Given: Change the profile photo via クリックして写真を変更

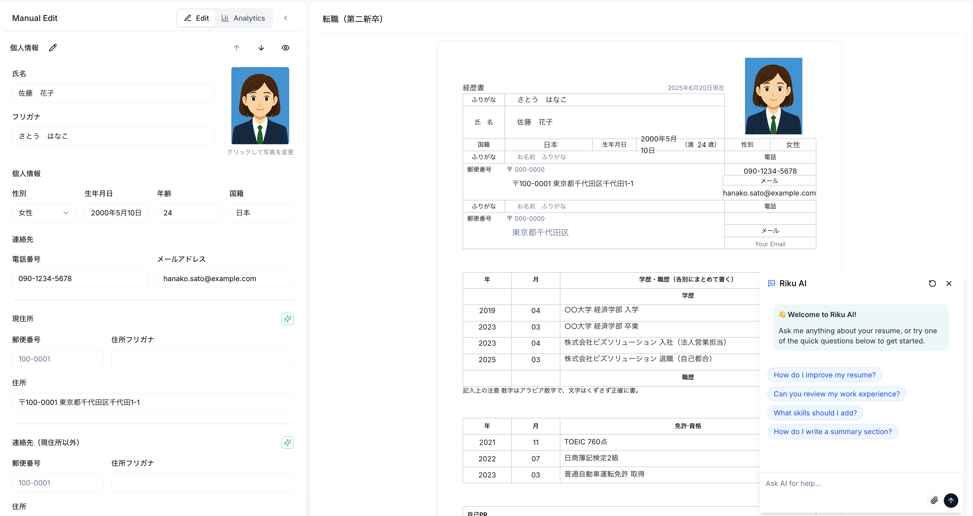Looking at the screenshot, I should coord(260,152).
